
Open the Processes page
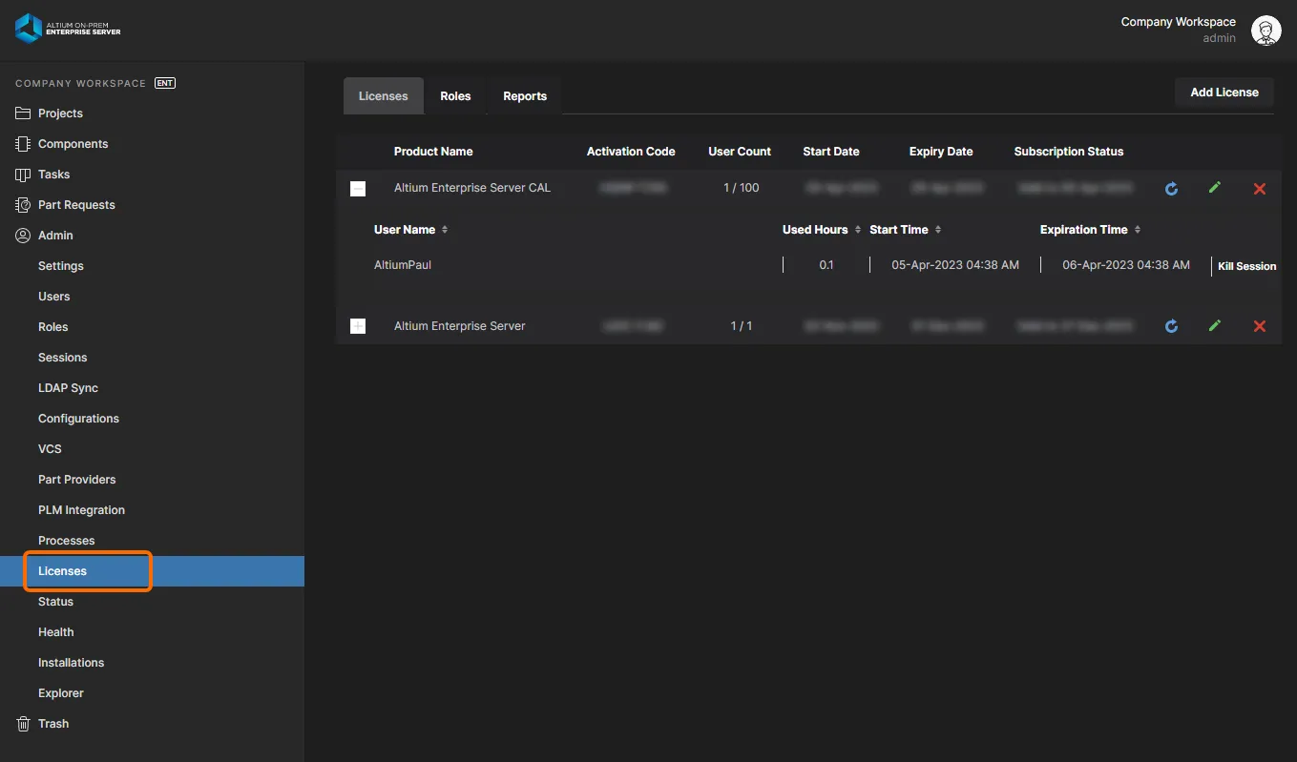click(66, 541)
